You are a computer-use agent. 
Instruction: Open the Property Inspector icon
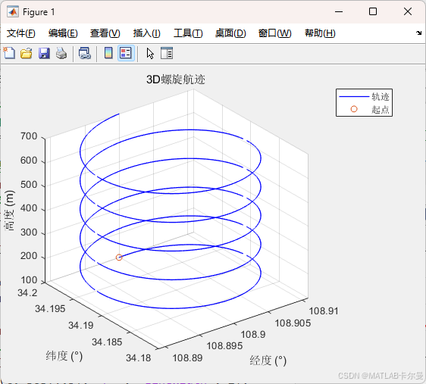click(167, 53)
